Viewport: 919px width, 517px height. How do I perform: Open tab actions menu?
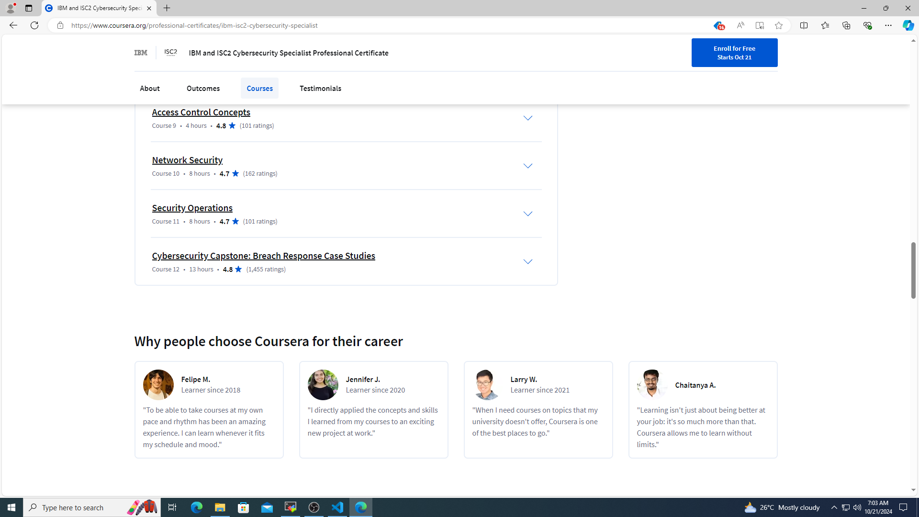[x=29, y=8]
